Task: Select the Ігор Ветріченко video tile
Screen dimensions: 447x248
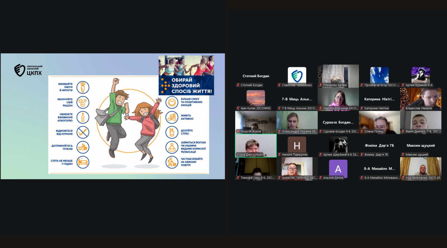Action: click(x=420, y=168)
